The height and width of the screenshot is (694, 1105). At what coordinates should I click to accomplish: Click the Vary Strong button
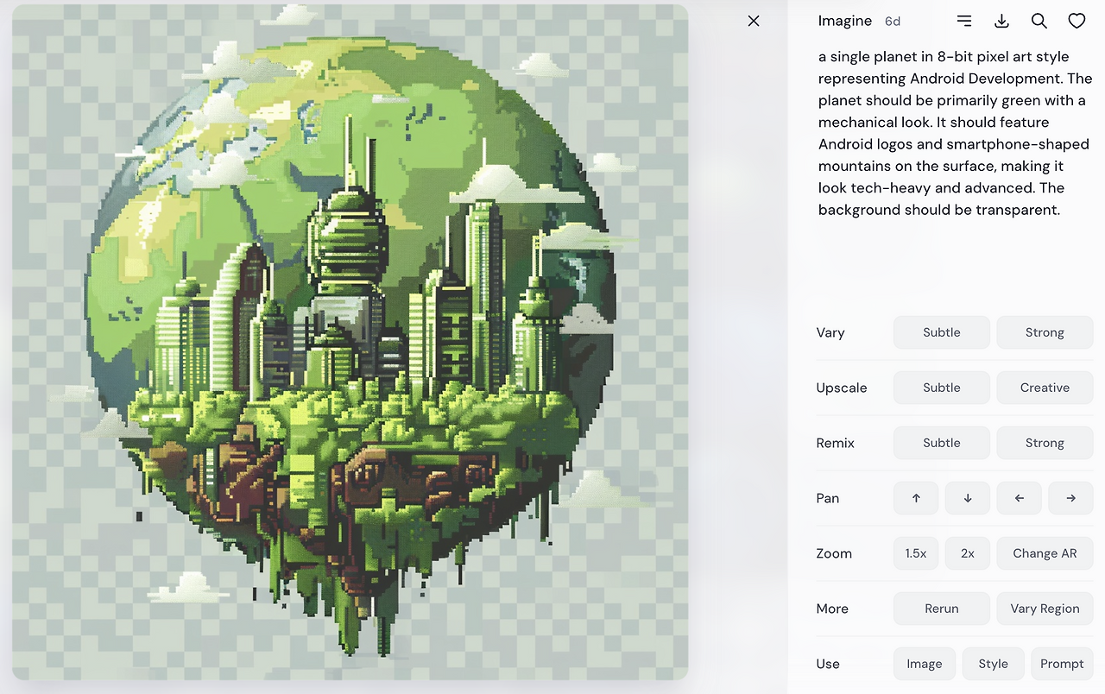1045,332
